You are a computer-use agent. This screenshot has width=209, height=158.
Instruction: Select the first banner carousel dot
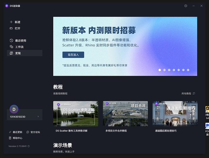[160, 70]
